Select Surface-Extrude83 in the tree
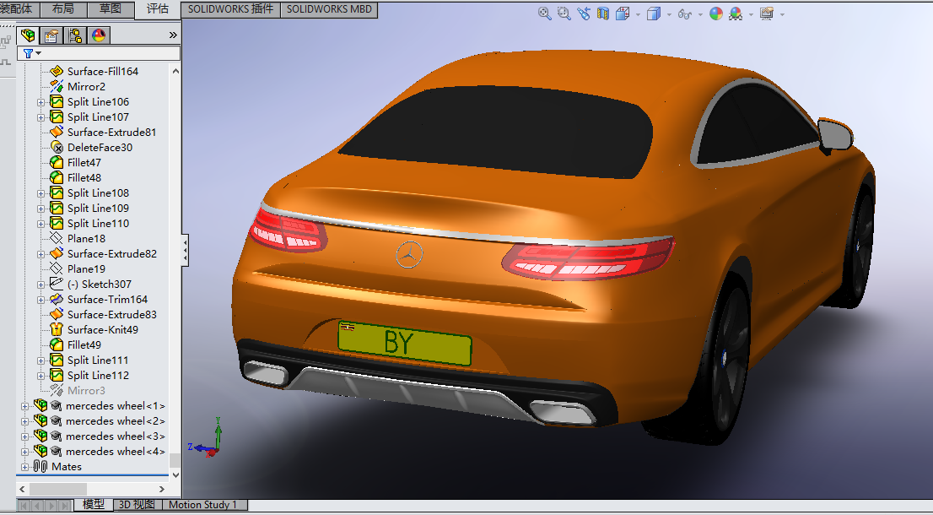Viewport: 933px width, 515px height. pyautogui.click(x=112, y=314)
